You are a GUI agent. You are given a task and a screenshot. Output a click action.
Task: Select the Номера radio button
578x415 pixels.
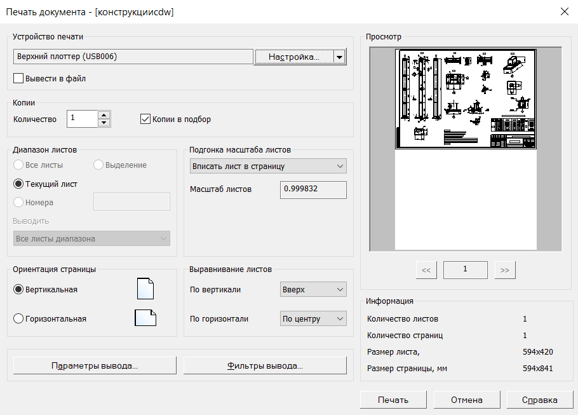[18, 202]
